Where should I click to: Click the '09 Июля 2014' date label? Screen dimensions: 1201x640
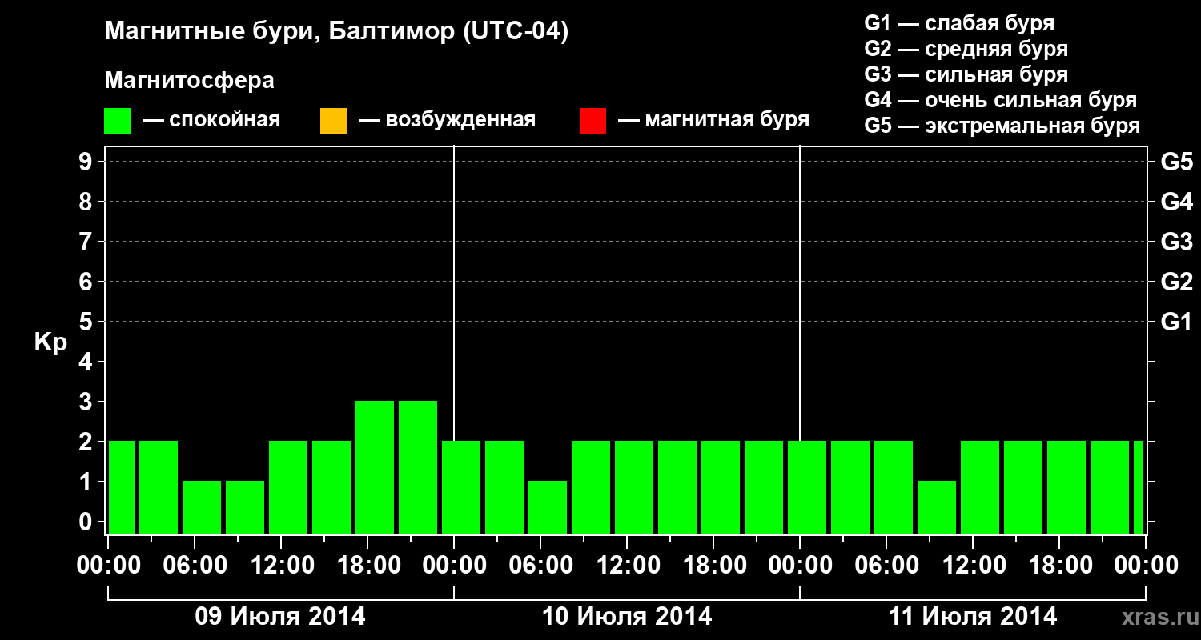coord(281,617)
